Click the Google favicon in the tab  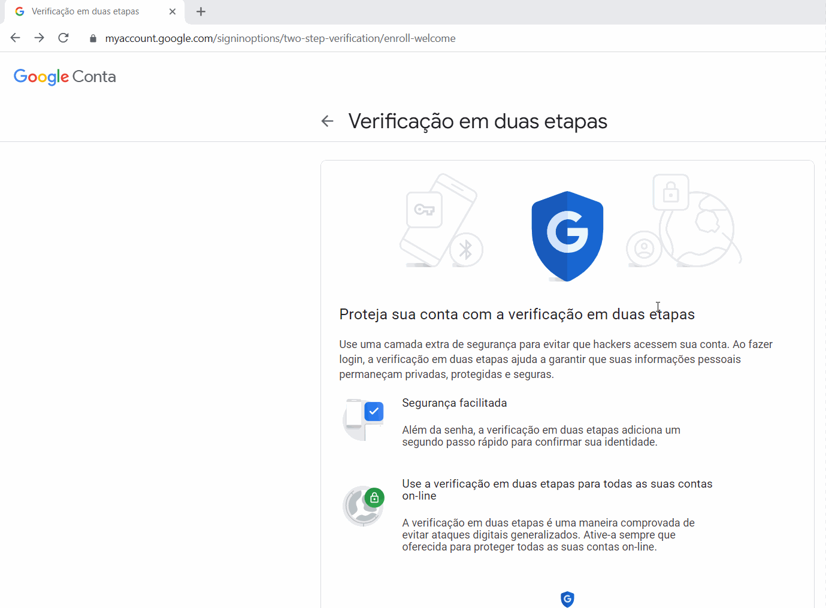(20, 11)
